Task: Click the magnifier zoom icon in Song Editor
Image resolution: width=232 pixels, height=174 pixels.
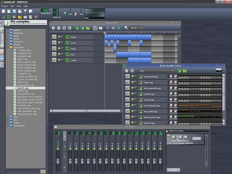Action: click(x=126, y=28)
